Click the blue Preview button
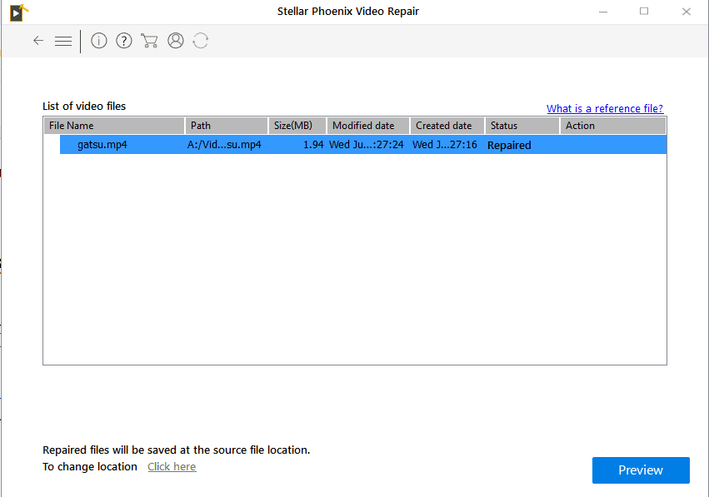This screenshot has height=497, width=709. (x=641, y=470)
